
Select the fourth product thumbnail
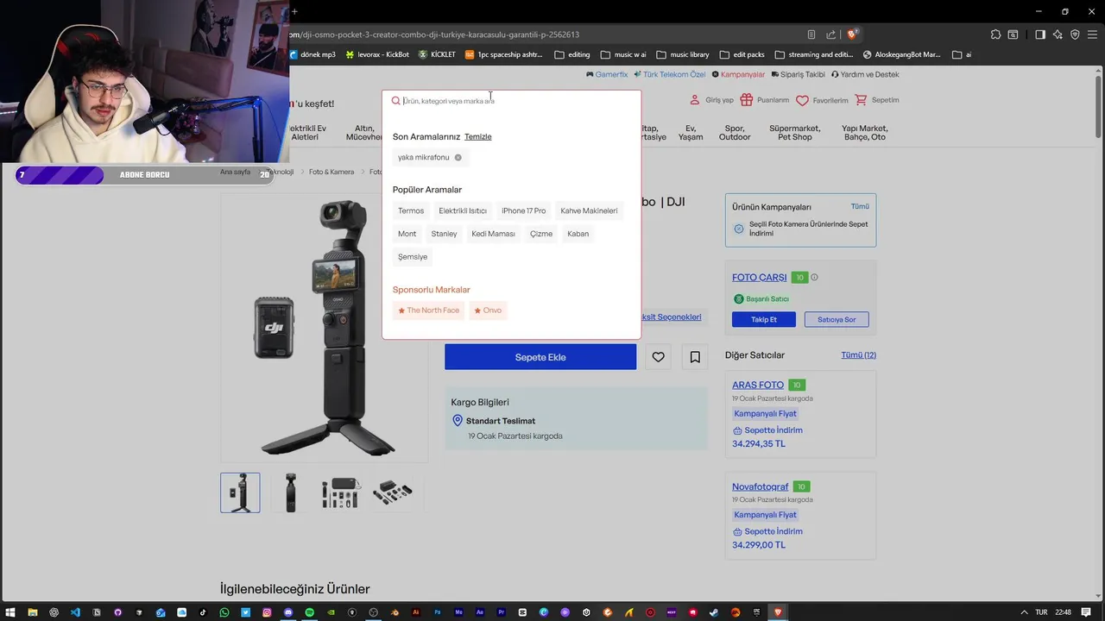[392, 492]
